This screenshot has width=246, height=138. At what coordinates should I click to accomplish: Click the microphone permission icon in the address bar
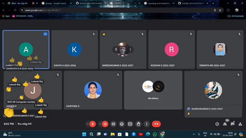pos(215,10)
